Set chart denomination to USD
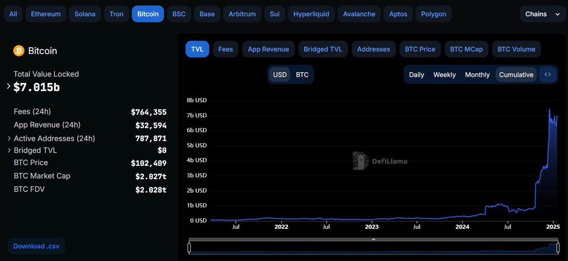Image resolution: width=568 pixels, height=261 pixels. click(280, 75)
